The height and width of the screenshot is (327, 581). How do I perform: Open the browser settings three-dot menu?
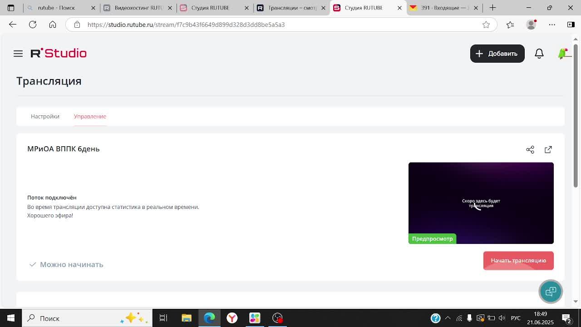tap(552, 25)
